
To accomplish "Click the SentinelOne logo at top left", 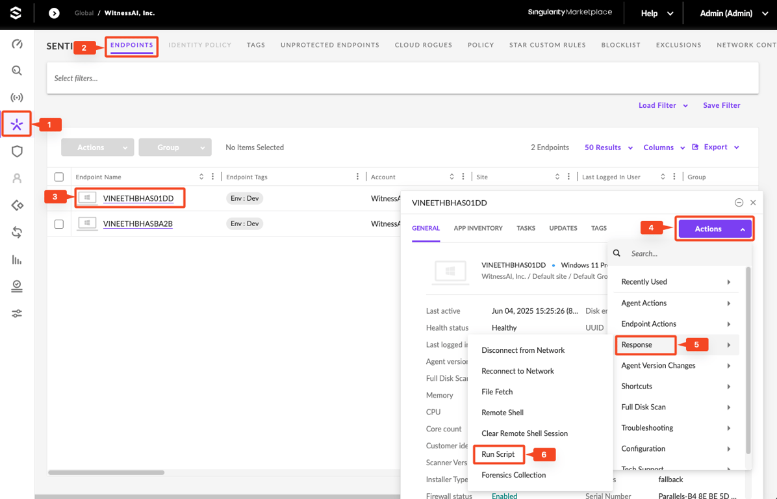I will 16,13.
